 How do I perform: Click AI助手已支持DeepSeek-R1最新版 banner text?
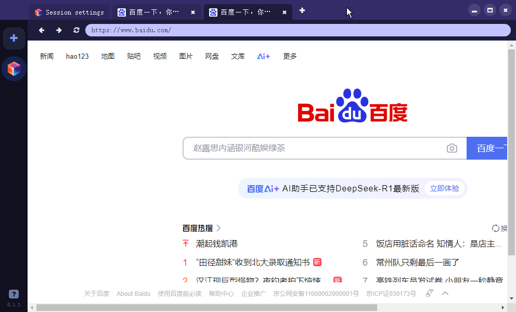point(351,189)
